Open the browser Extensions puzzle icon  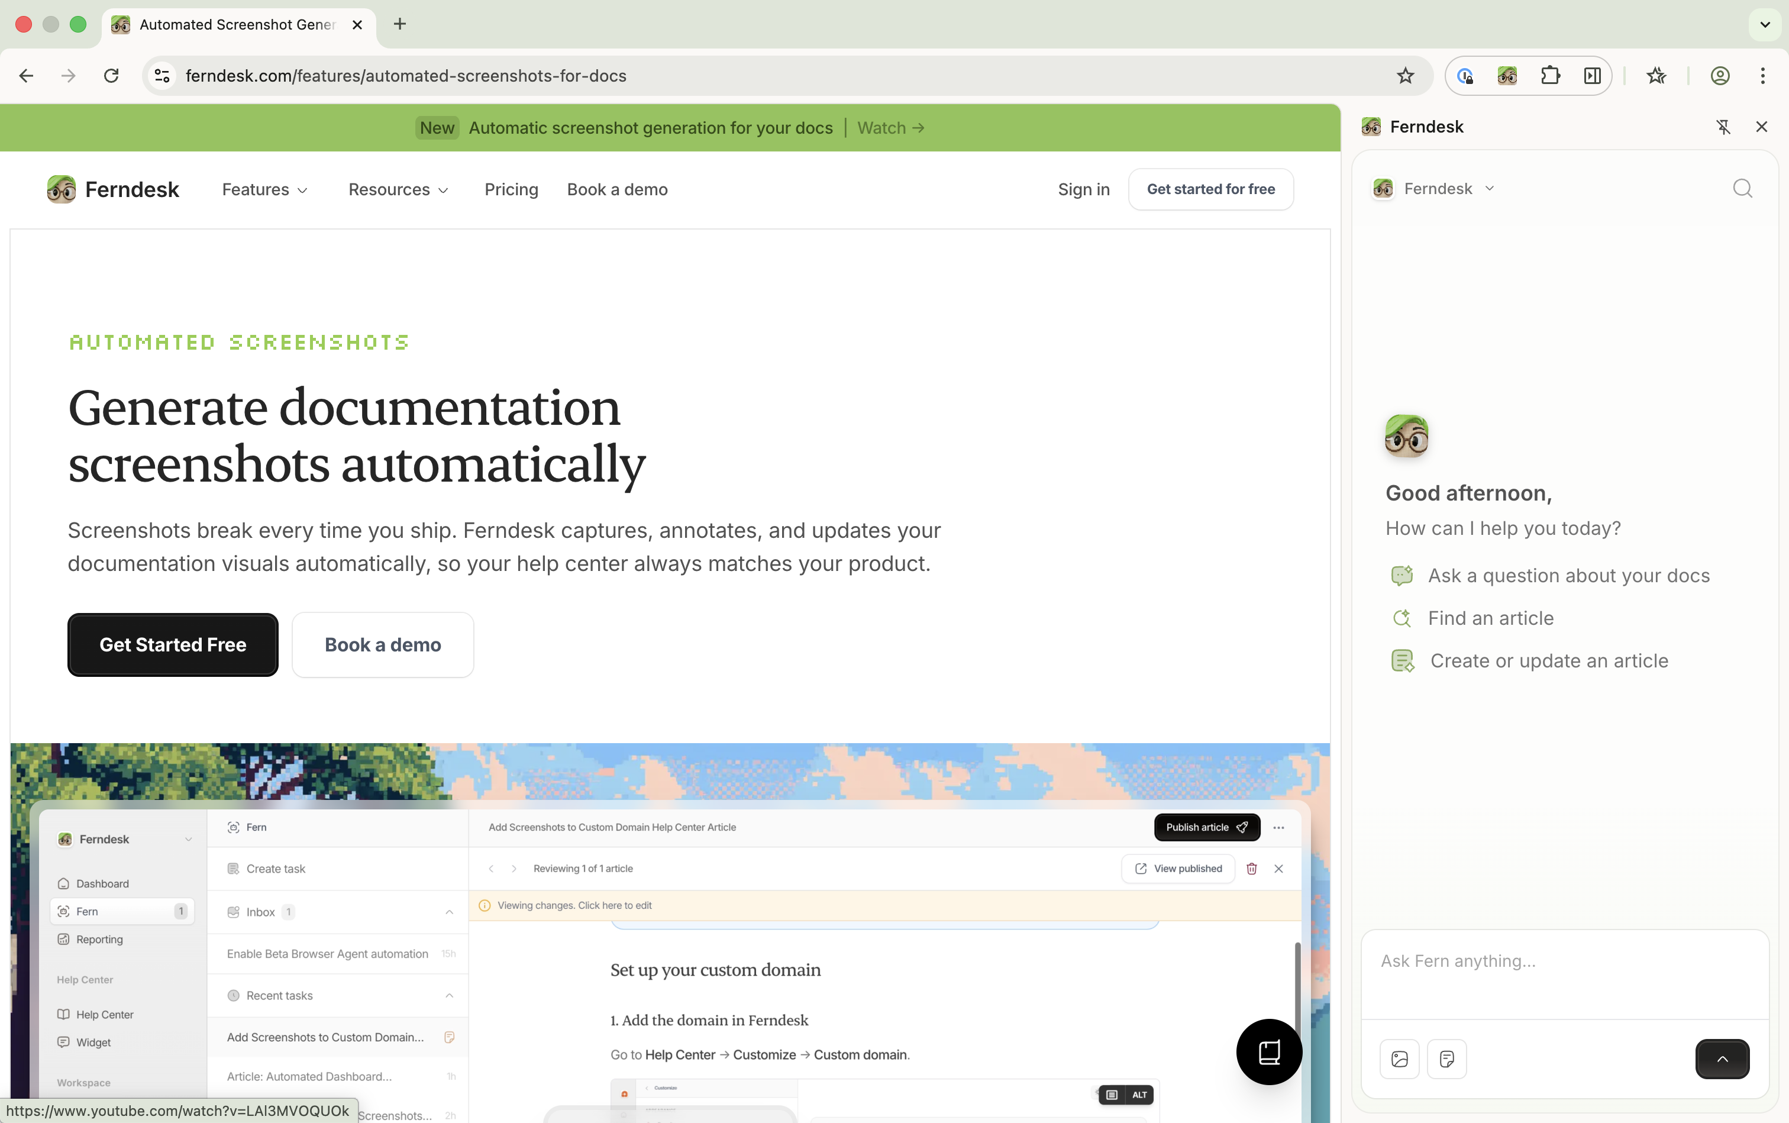1550,76
